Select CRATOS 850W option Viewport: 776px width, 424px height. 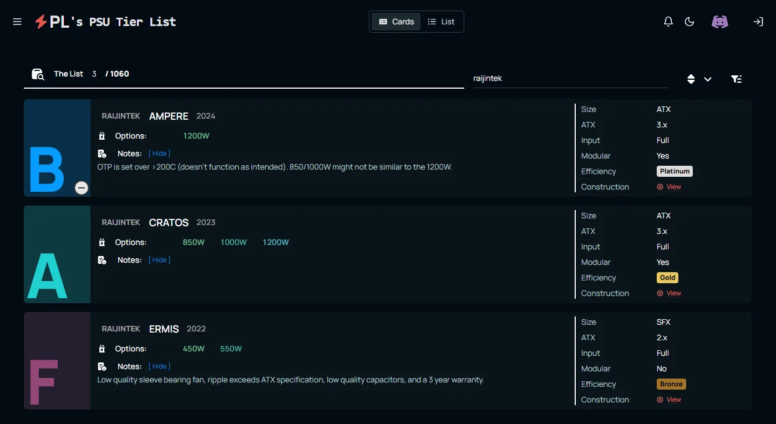[194, 242]
